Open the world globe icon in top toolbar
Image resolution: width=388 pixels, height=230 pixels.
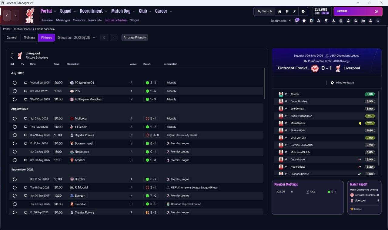click(x=287, y=11)
